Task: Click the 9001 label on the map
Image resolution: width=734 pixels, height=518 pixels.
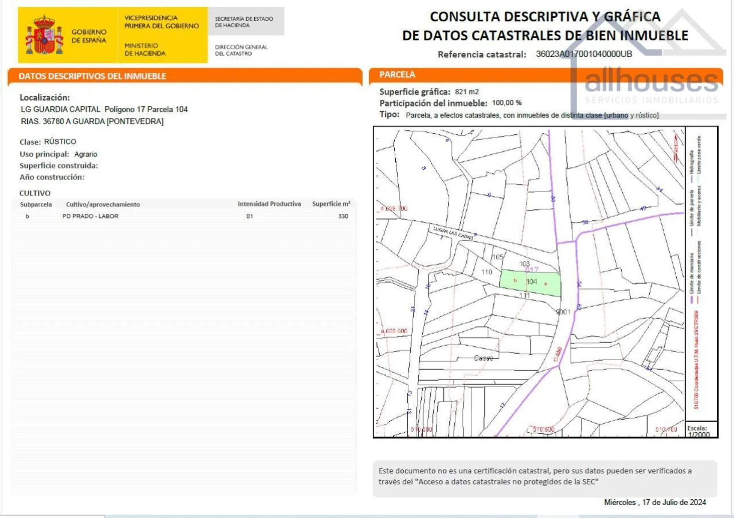Action: pyautogui.click(x=563, y=312)
